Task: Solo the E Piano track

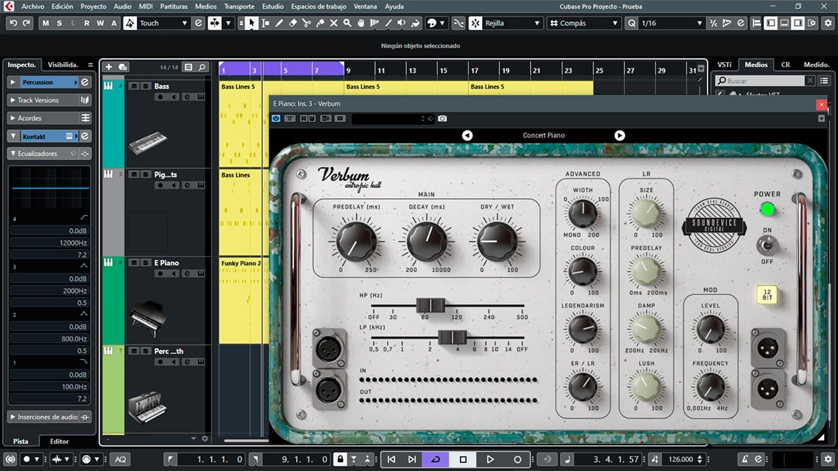Action: 145,263
